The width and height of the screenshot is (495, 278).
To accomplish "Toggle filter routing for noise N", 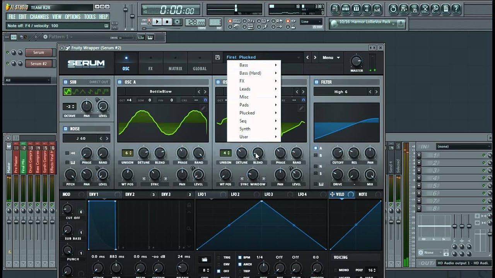I will click(316, 166).
